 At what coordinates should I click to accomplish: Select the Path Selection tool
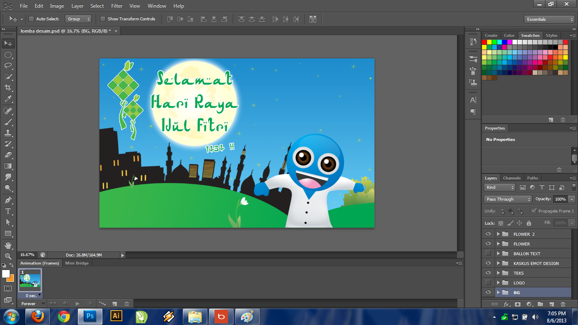pos(8,222)
